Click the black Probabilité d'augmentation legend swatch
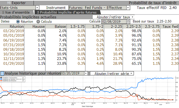Image resolution: width=179 pixels, height=108 pixels. click(x=1, y=78)
